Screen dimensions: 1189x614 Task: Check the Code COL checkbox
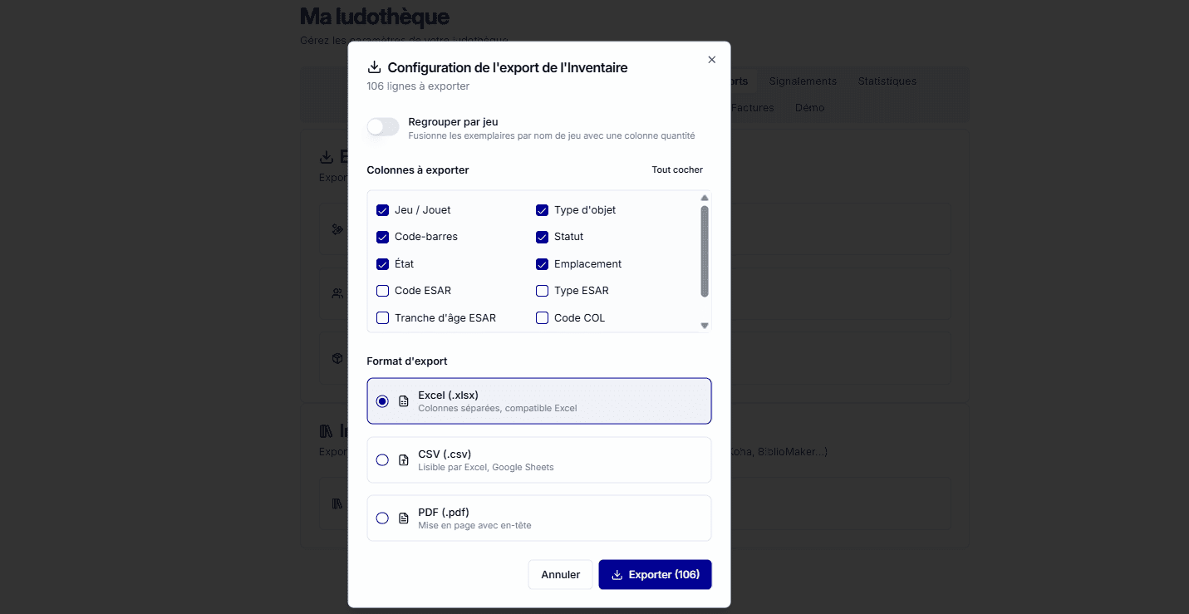[542, 317]
